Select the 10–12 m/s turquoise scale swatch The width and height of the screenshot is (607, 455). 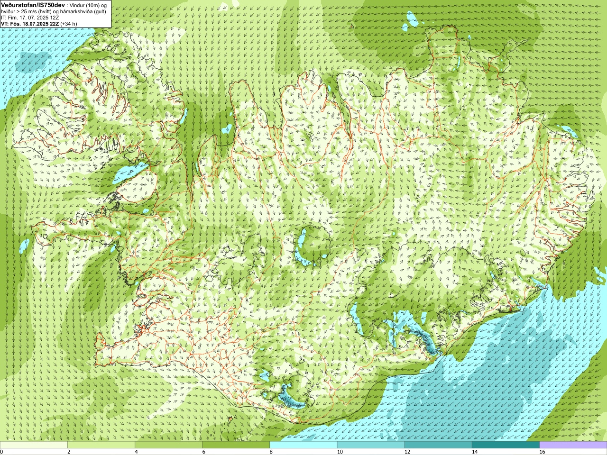click(x=371, y=445)
